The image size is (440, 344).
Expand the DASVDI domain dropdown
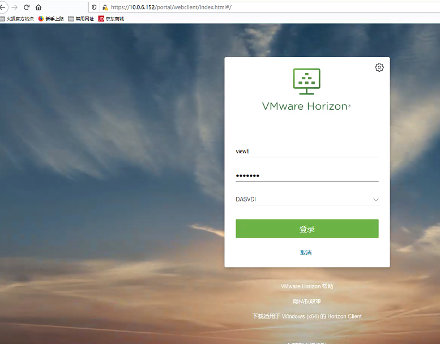click(x=307, y=199)
